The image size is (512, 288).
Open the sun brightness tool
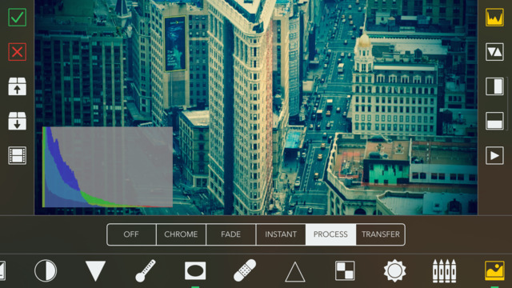click(x=394, y=270)
